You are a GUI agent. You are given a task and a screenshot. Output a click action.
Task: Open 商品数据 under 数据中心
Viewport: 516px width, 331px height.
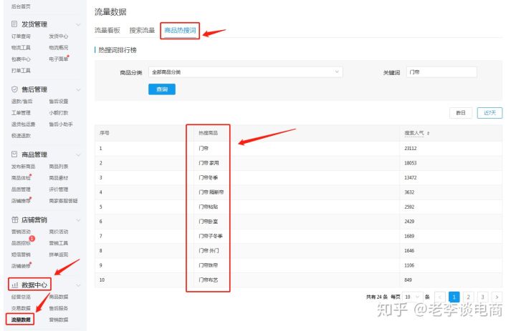pos(58,297)
